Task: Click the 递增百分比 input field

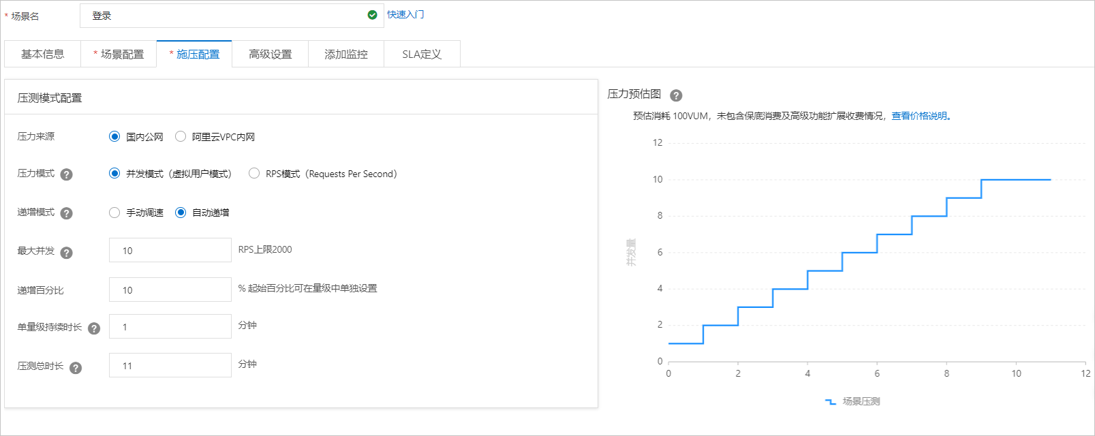Action: point(170,290)
